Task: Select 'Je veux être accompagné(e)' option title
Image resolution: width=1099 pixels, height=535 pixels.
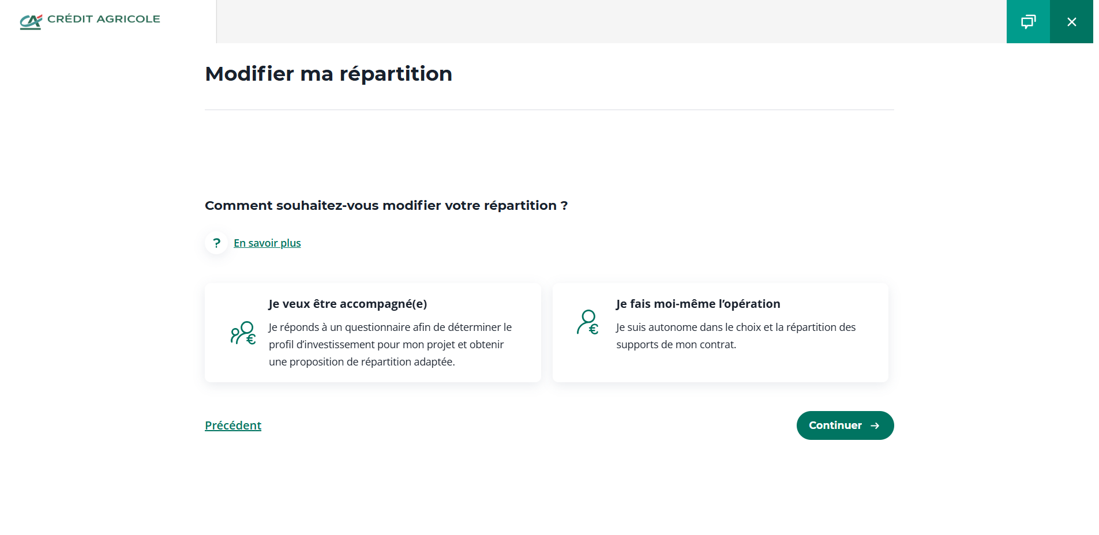Action: click(x=347, y=304)
